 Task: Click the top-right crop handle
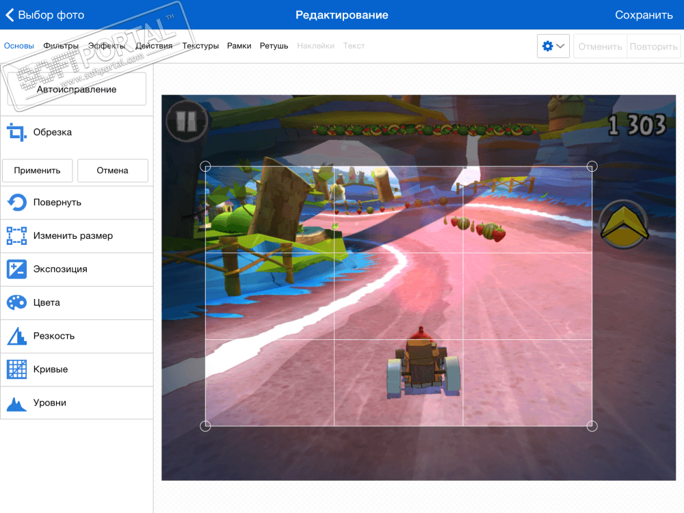coord(592,166)
